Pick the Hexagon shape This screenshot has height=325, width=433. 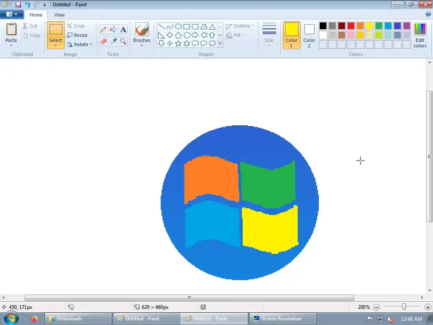click(186, 35)
